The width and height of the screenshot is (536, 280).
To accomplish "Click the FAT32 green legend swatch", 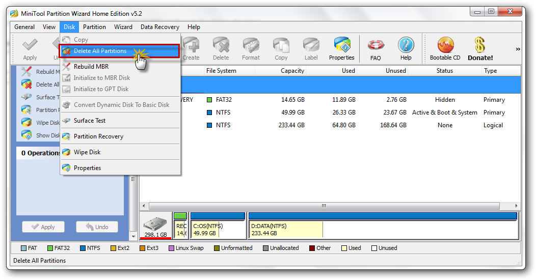I will point(50,248).
